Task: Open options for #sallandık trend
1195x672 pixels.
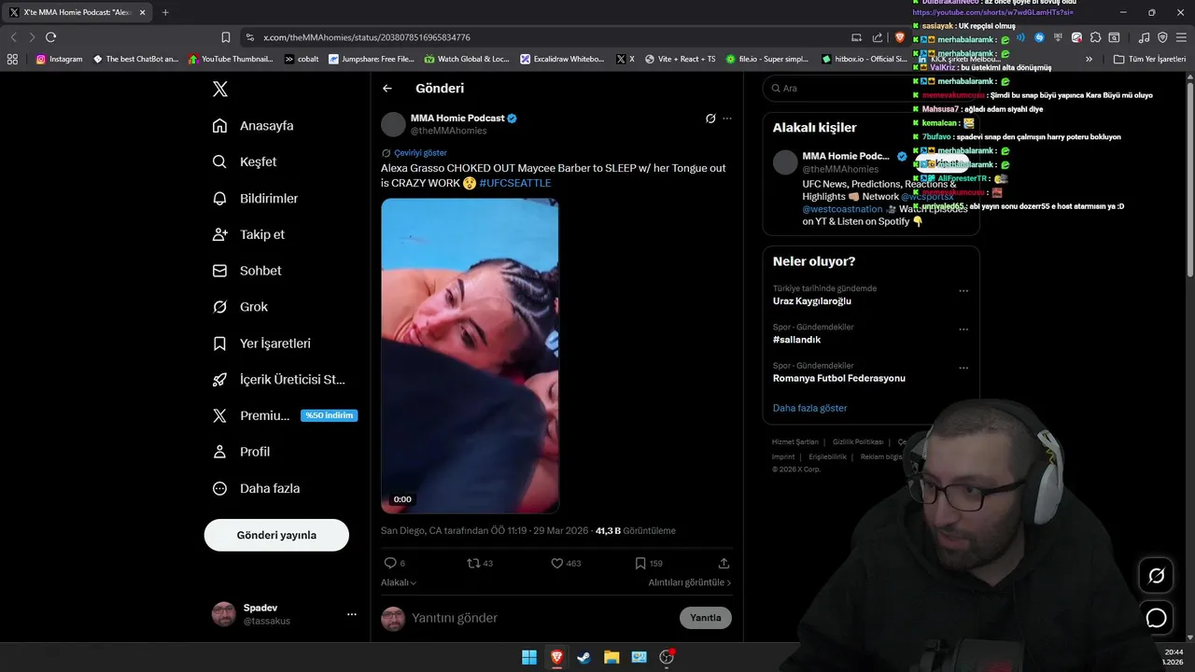Action: (963, 329)
